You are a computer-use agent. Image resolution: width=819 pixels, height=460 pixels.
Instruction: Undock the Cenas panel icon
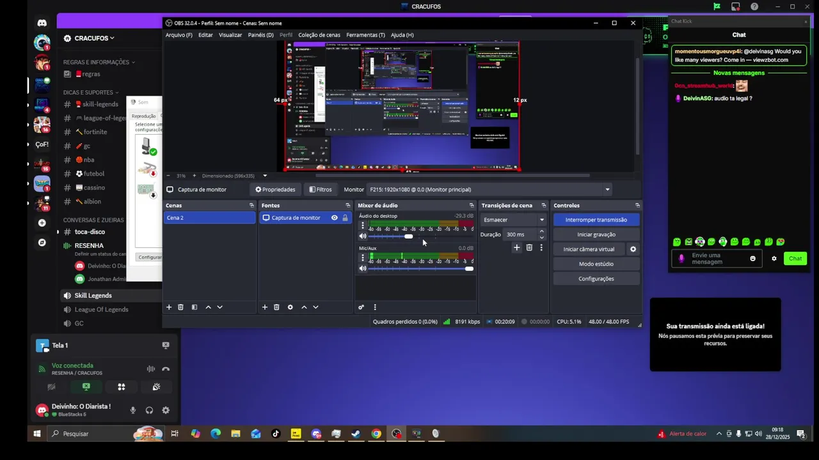pyautogui.click(x=251, y=206)
